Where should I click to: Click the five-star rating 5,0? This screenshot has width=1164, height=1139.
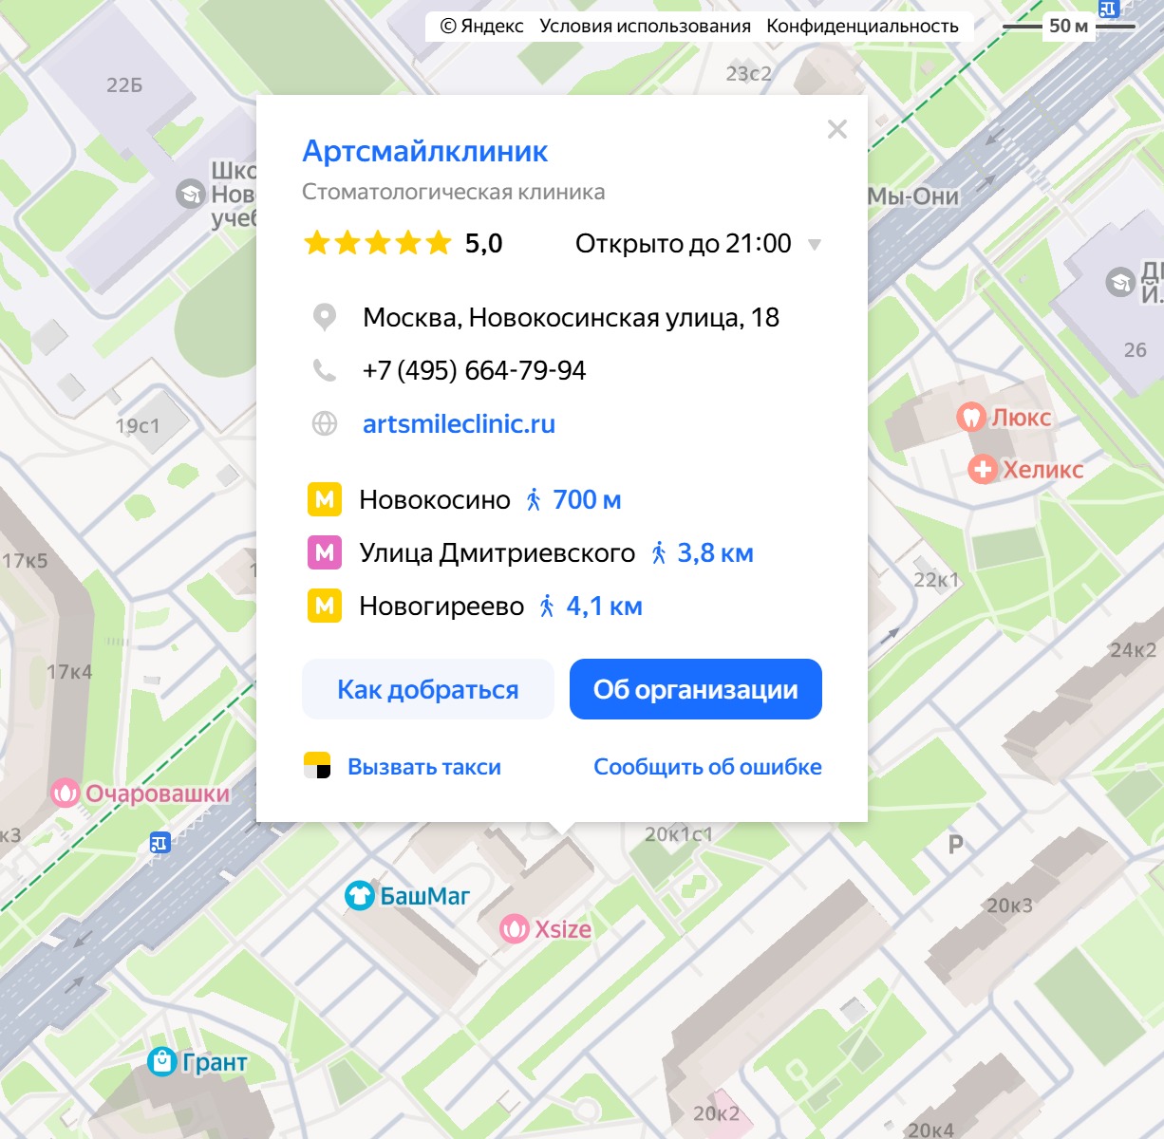point(403,244)
